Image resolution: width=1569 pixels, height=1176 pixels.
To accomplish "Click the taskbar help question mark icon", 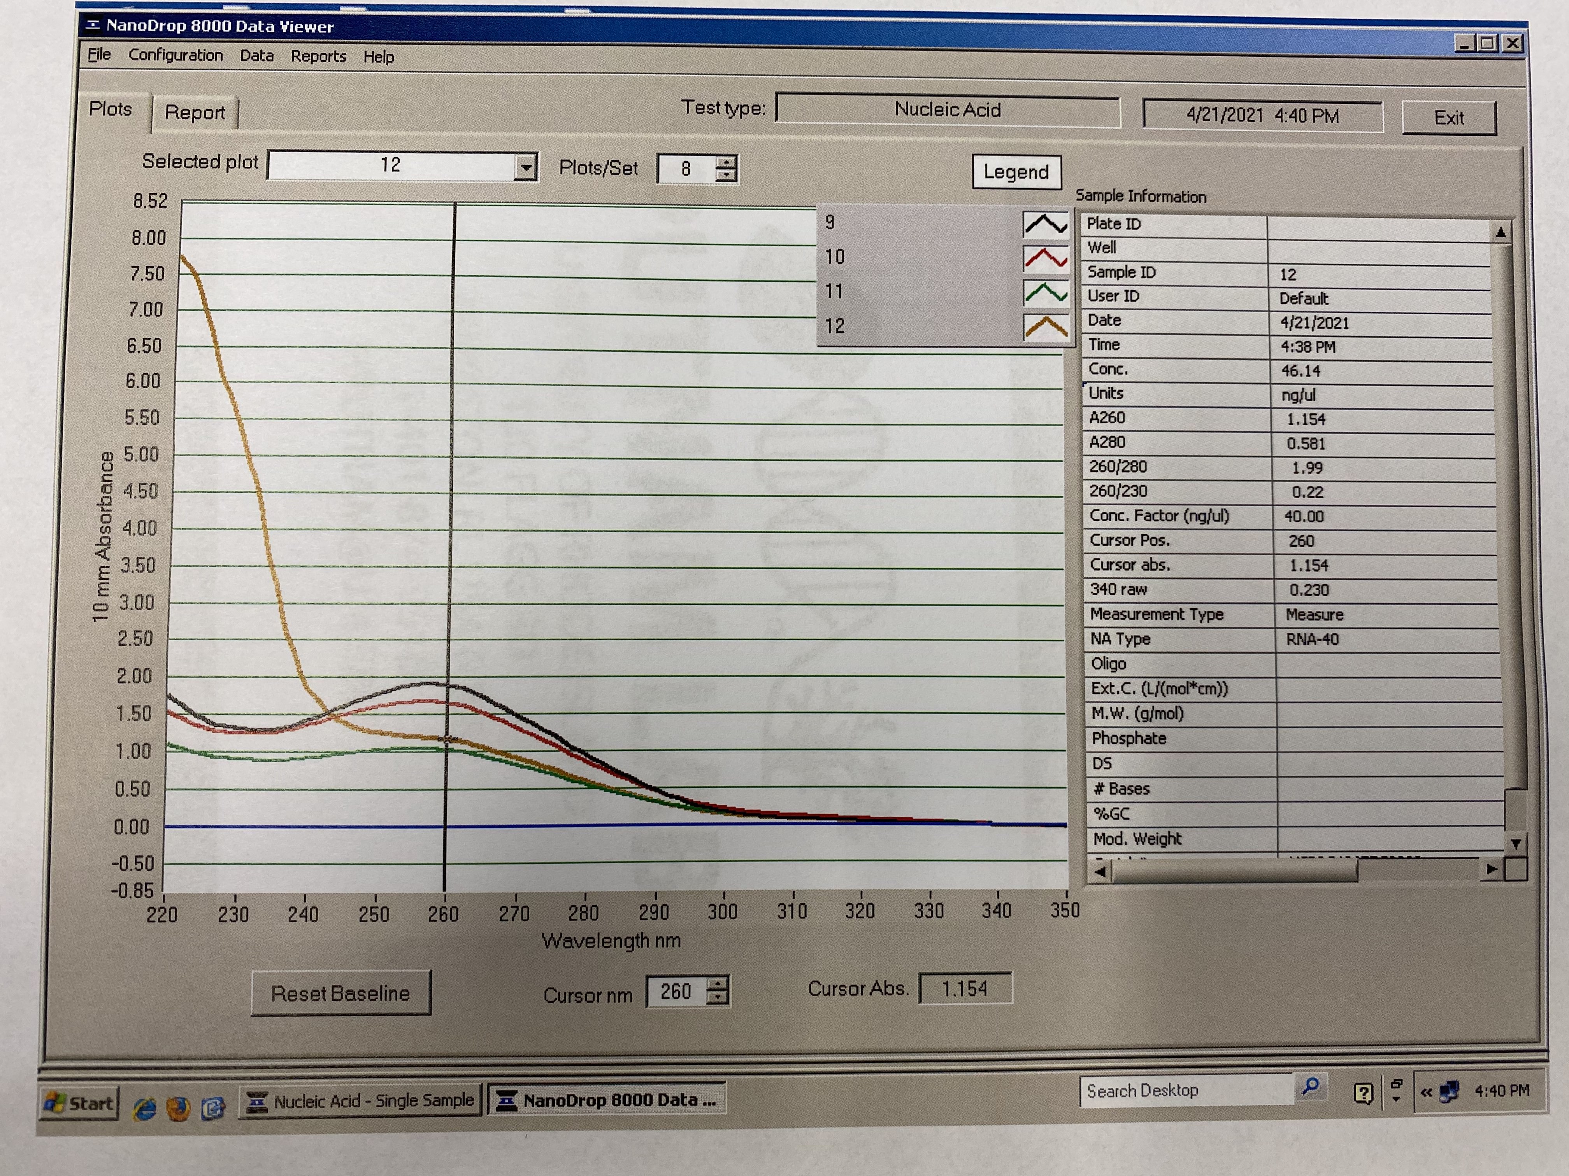I will pos(1363,1093).
